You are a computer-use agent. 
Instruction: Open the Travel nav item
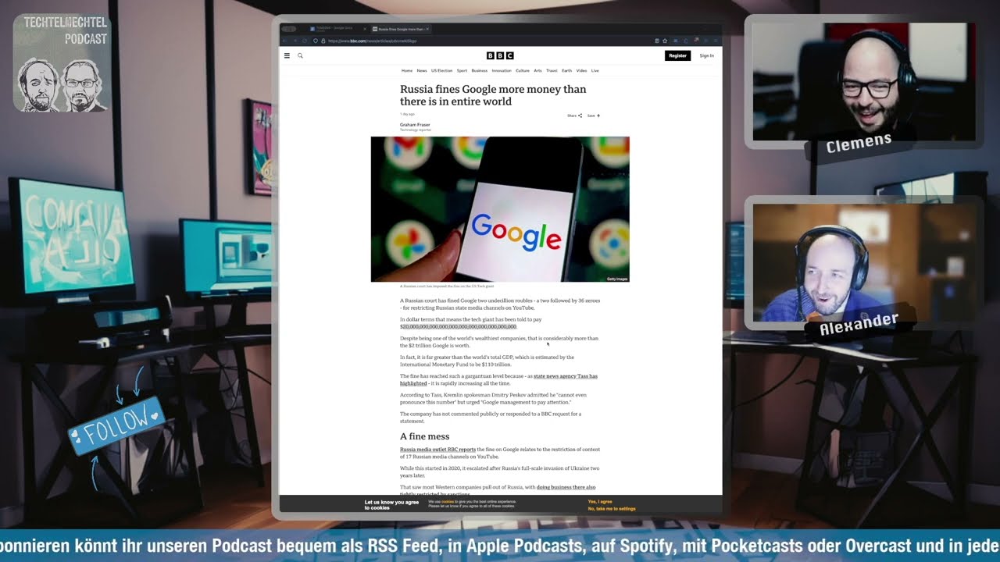point(552,71)
